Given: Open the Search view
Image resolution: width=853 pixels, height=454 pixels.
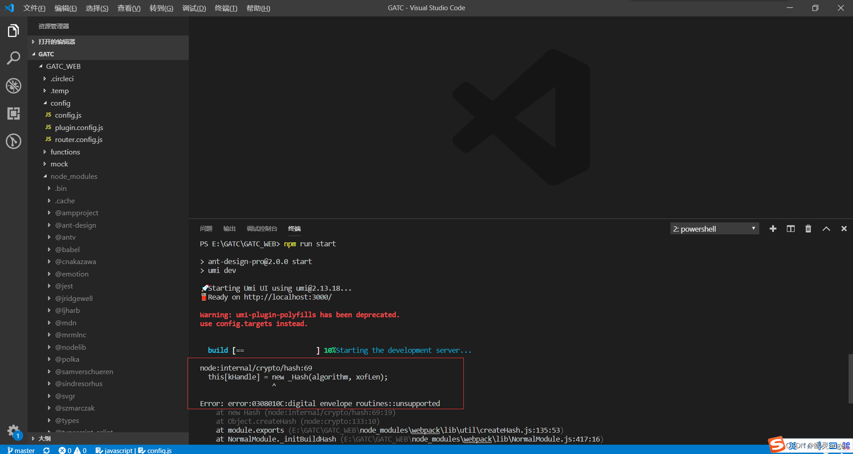Looking at the screenshot, I should pos(13,58).
